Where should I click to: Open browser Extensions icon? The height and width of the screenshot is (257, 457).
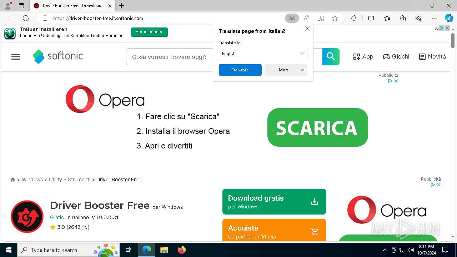click(354, 18)
